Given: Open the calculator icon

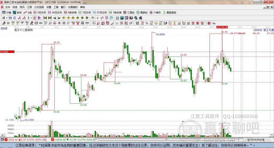Looking at the screenshot, I should tap(122, 18).
